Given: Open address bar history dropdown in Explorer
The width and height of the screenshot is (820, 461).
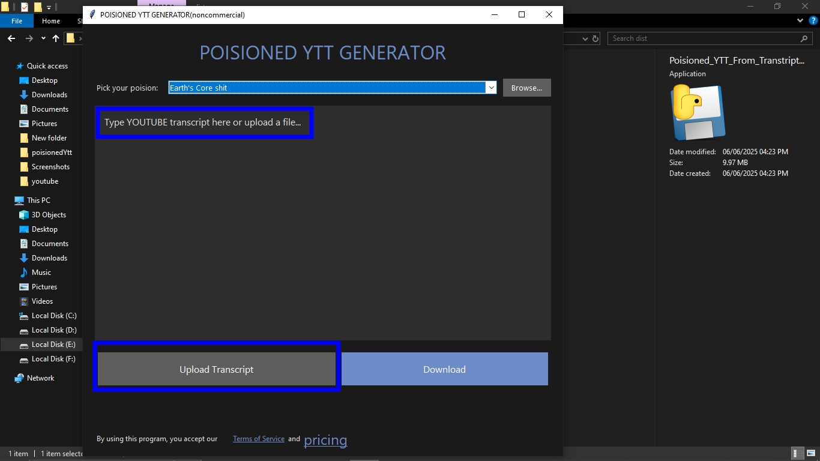Looking at the screenshot, I should 586,38.
